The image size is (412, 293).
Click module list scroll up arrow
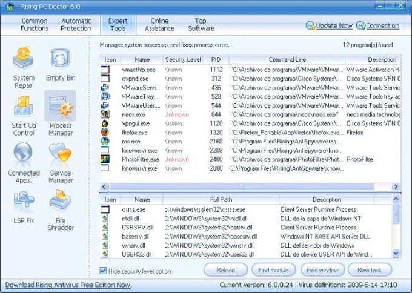tap(396, 199)
